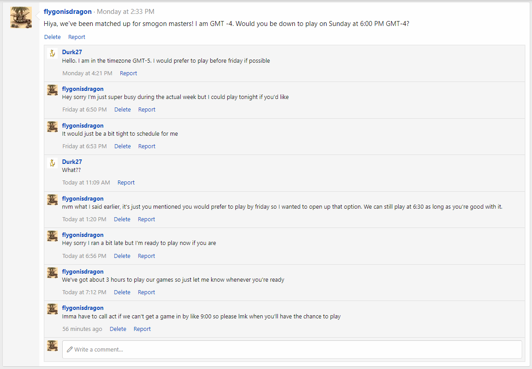Click the "Write a comment..." input field
Screen dimensions: 532x369
coord(292,349)
